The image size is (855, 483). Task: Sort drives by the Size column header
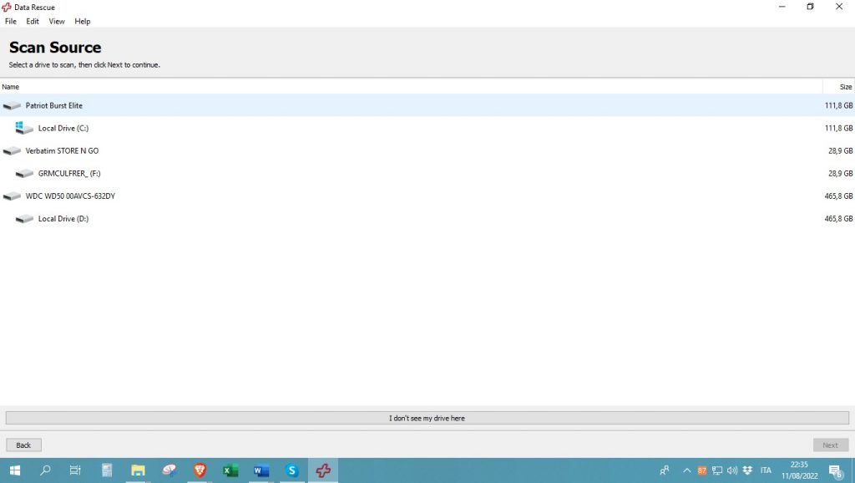845,87
